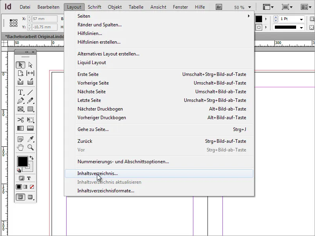Viewport: 315px width, 236px height.
Task: Select the Gradient Feather tool
Action: 30,128
